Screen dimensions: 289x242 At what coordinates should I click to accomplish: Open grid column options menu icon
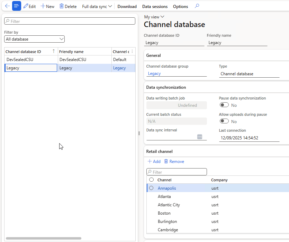click(132, 52)
